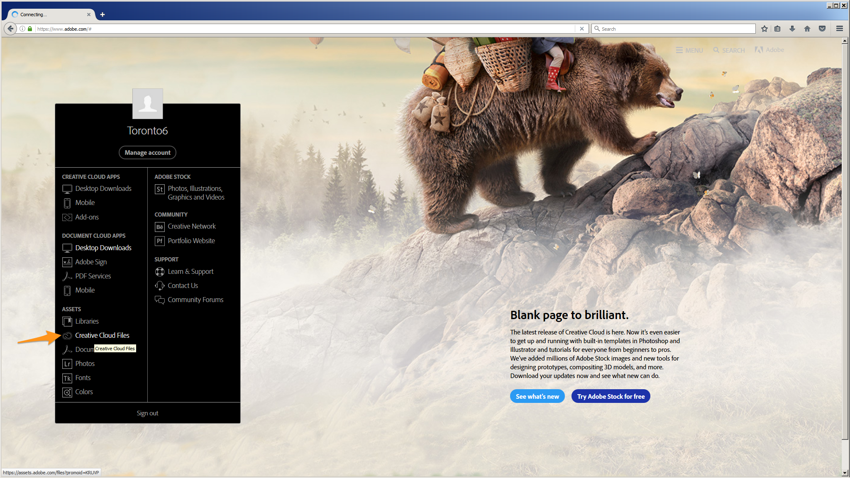The height and width of the screenshot is (478, 850).
Task: Click the Portfolio Pf icon
Action: coord(159,241)
